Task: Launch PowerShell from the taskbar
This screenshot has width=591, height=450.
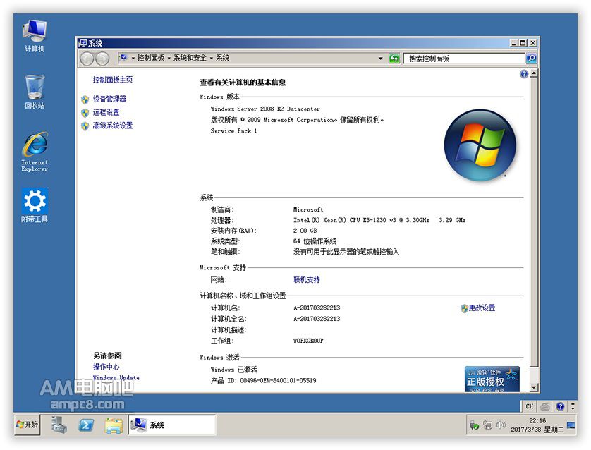Action: pyautogui.click(x=86, y=425)
